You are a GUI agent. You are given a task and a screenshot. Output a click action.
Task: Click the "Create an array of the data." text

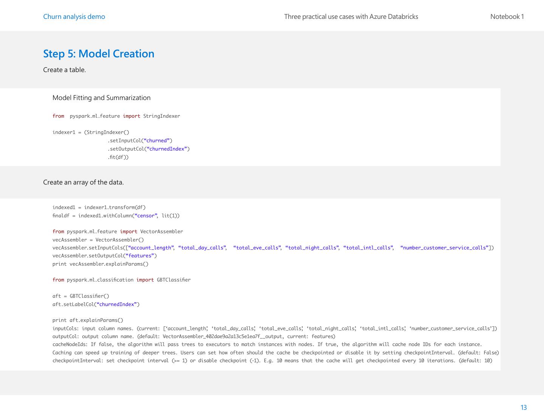83,182
